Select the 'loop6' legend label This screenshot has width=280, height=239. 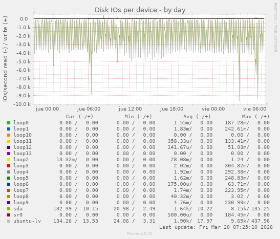[21, 184]
